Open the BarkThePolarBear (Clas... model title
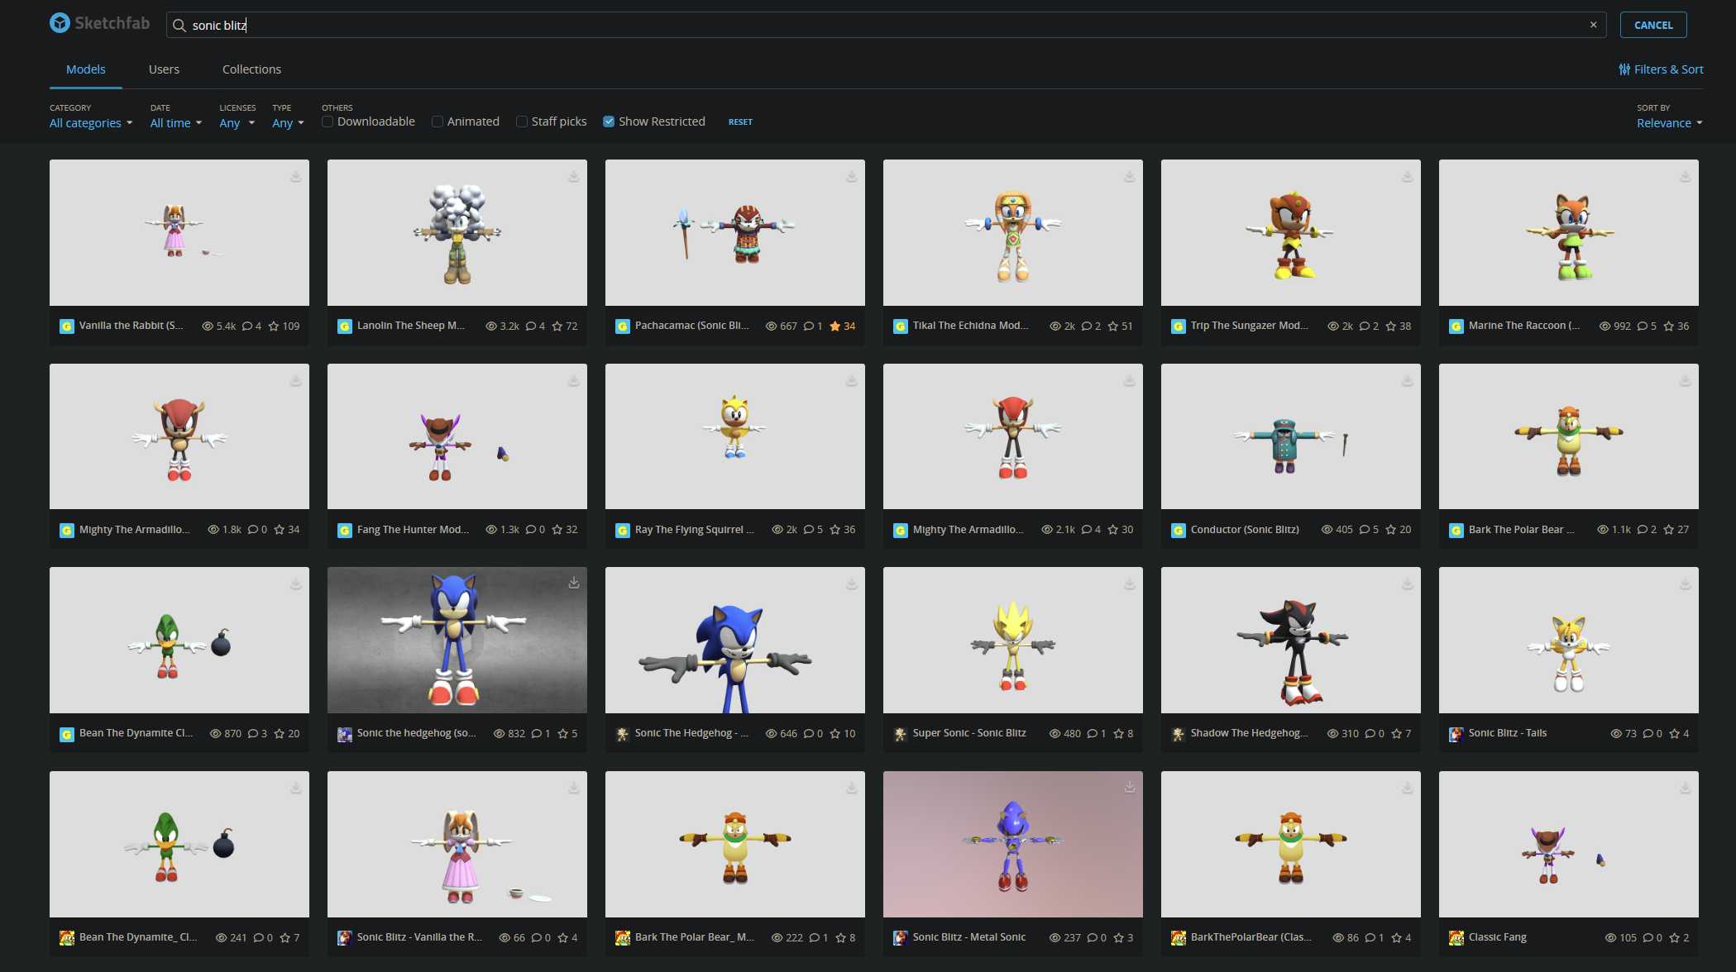 coord(1251,938)
